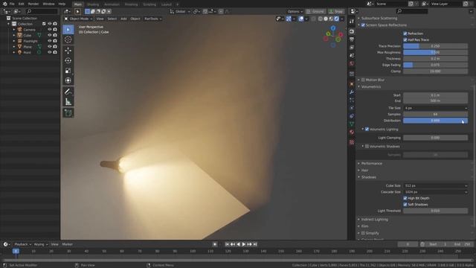Viewport: 476px width, 268px height.
Task: Toggle the Refraction checkbox
Action: tap(405, 33)
